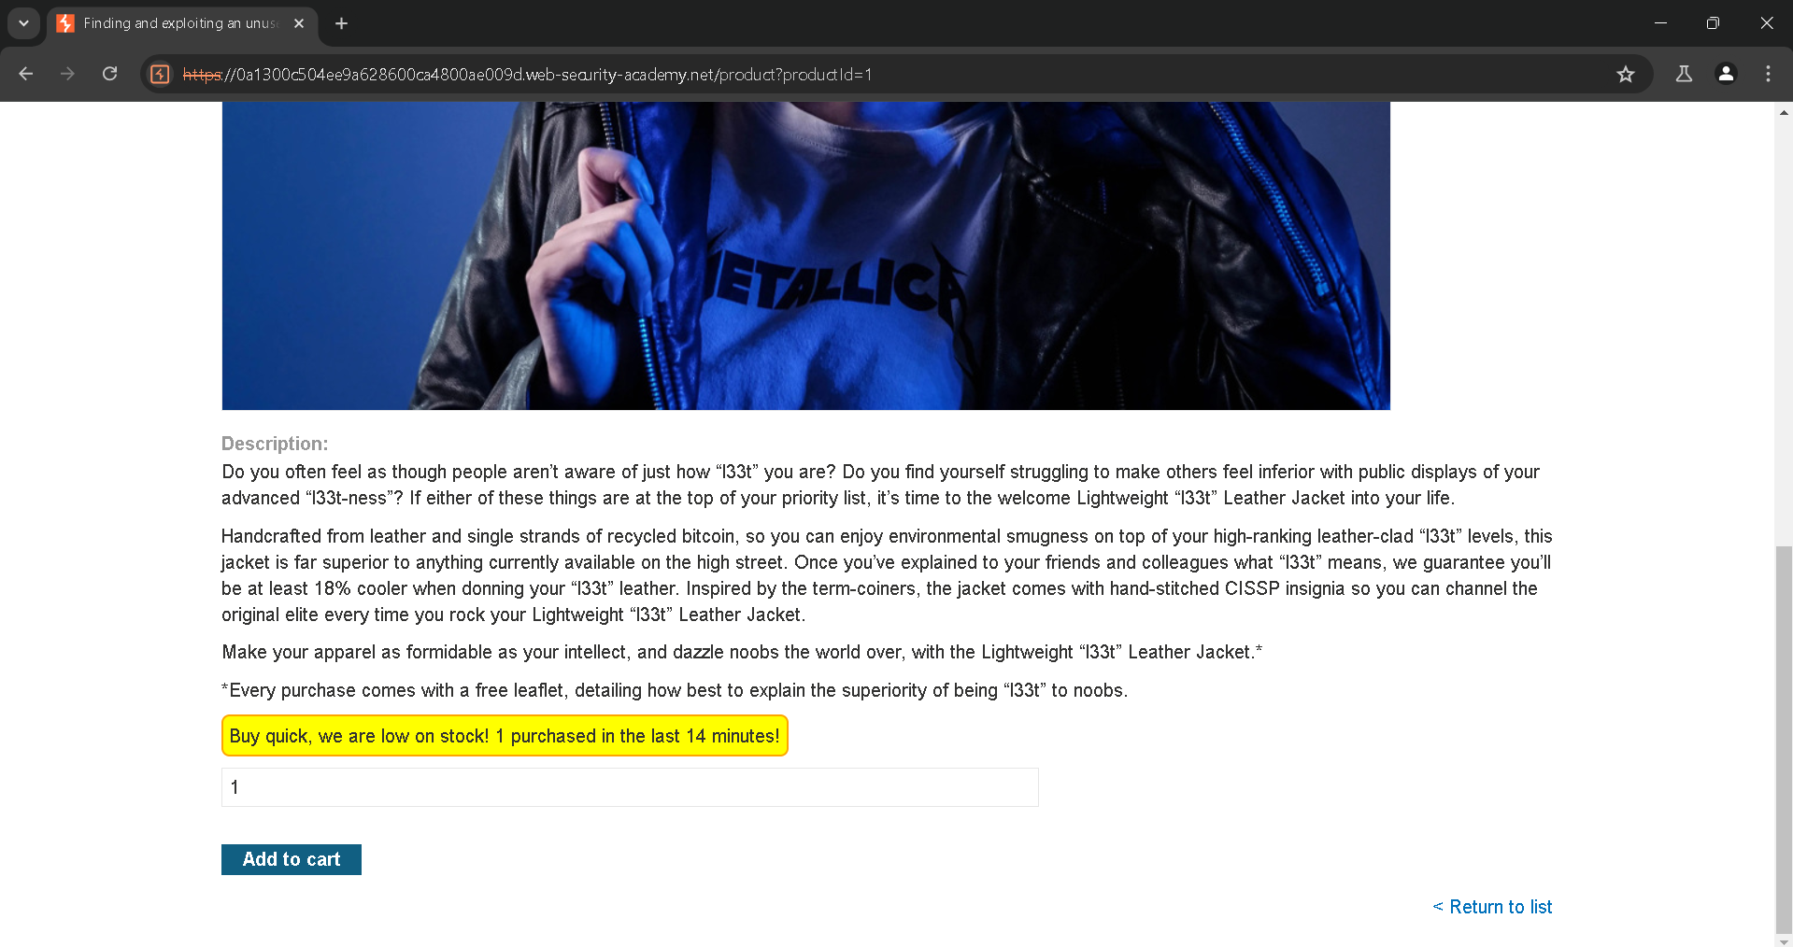This screenshot has width=1793, height=947.
Task: Click the low stock yellow notice
Action: coord(505,736)
